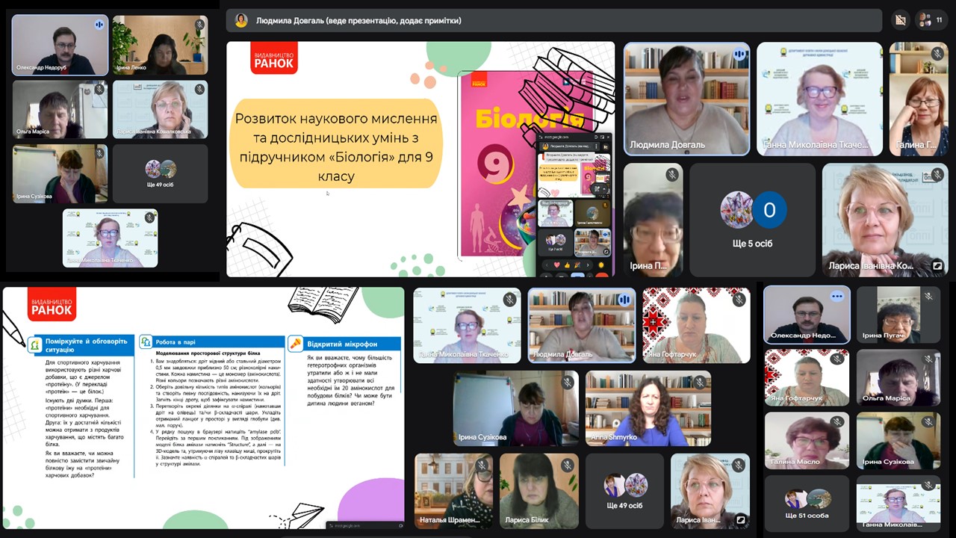Click the muted mic icon on Ірина Ленко tile
956x538 pixels.
199,25
